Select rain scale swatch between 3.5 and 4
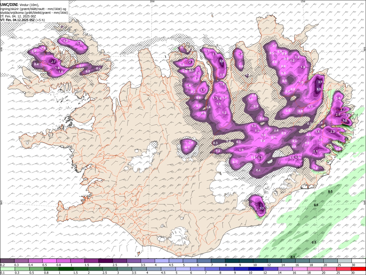 click(x=139, y=269)
